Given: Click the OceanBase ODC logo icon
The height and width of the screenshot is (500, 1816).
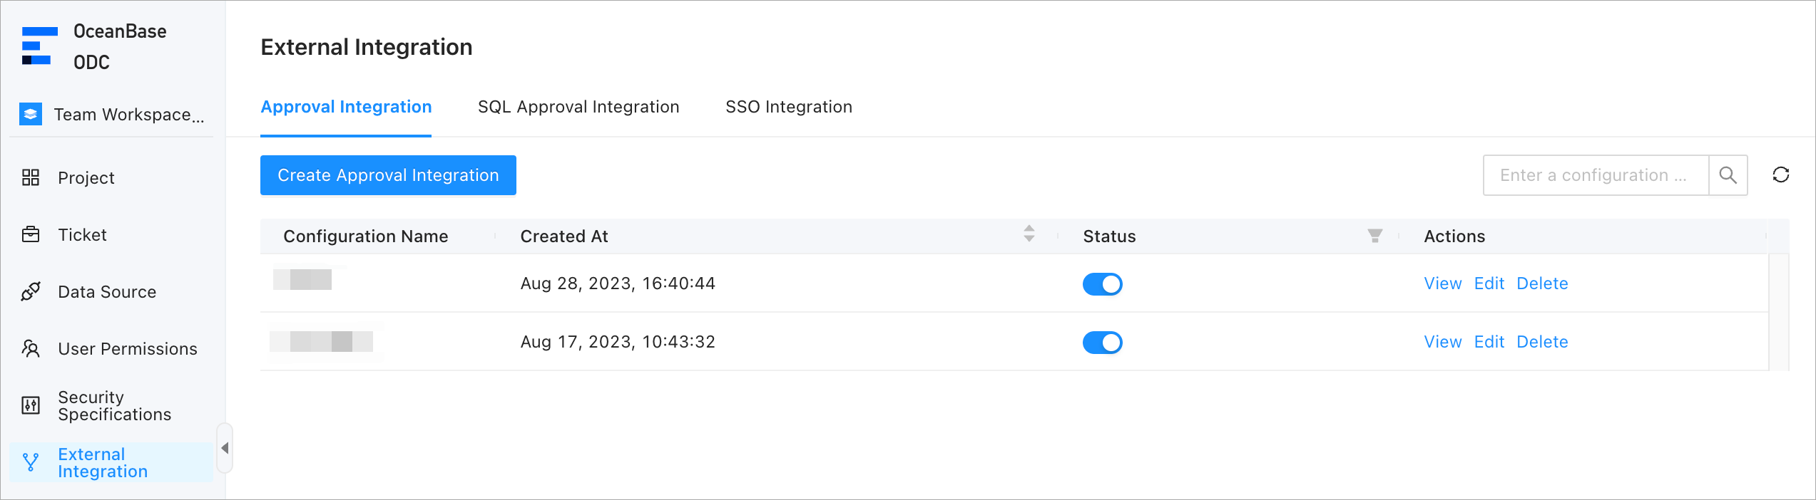Looking at the screenshot, I should point(39,46).
